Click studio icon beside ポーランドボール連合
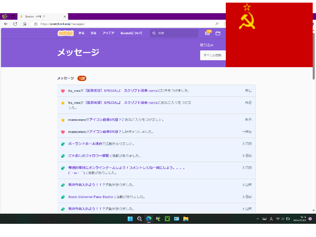The width and height of the screenshot is (316, 237). tap(63, 144)
